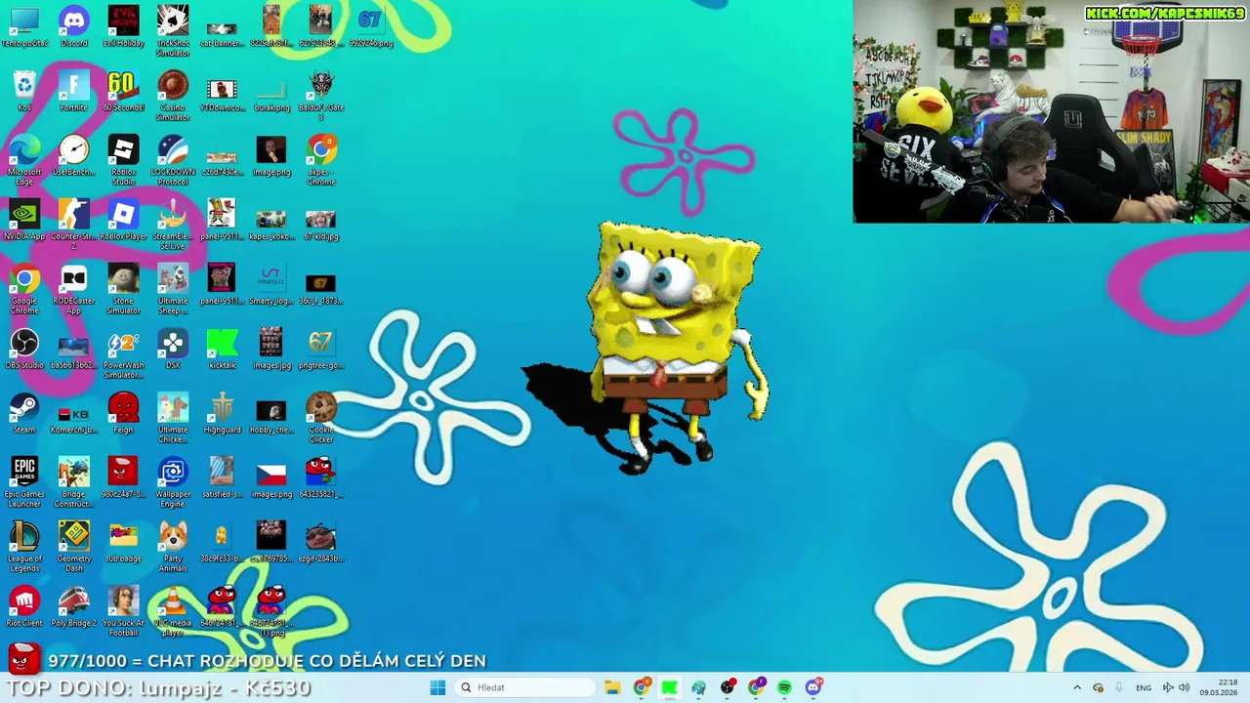Launch Ultimate Sheep desktop shortcut

pyautogui.click(x=173, y=288)
